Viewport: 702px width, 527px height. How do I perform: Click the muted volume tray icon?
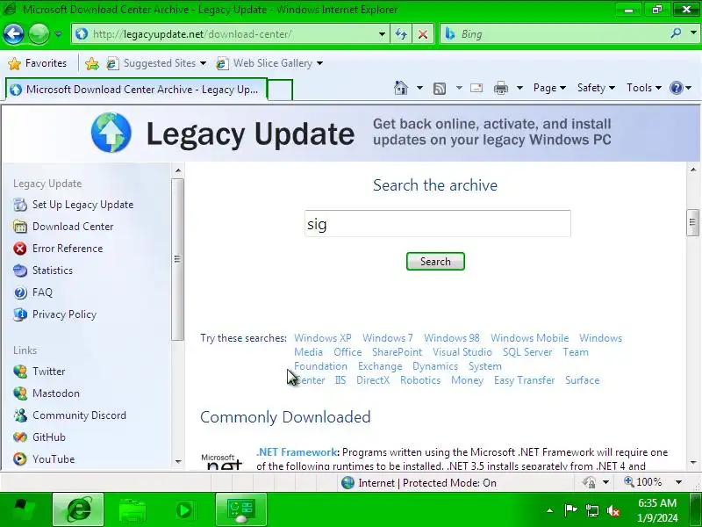(x=612, y=510)
